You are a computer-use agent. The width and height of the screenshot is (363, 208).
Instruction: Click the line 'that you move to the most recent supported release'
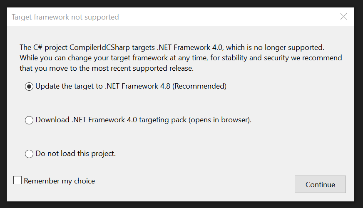tap(106, 68)
